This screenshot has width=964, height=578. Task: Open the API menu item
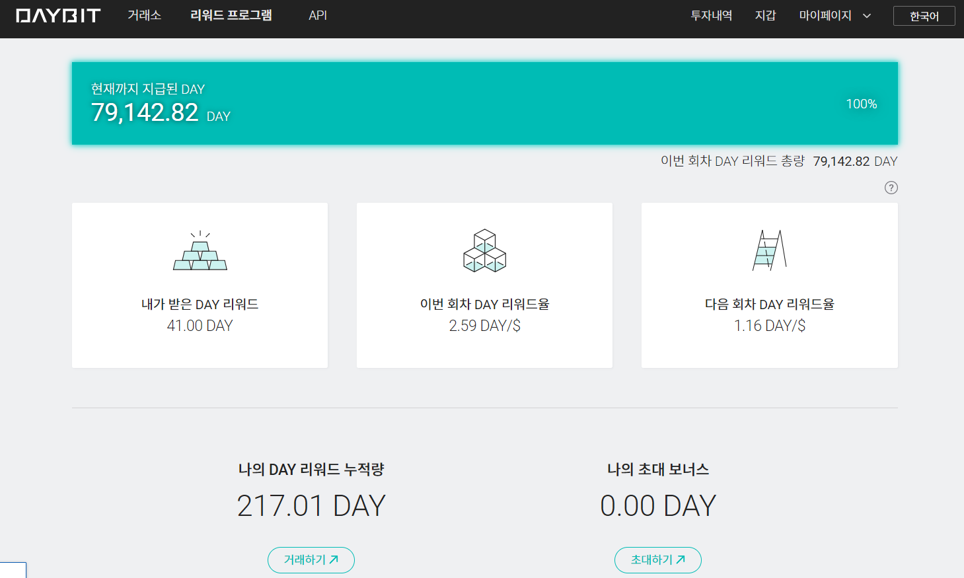tap(318, 15)
